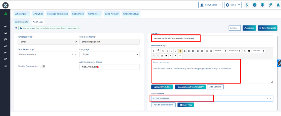
Task: Click into the Subject field
Action: (x=212, y=38)
